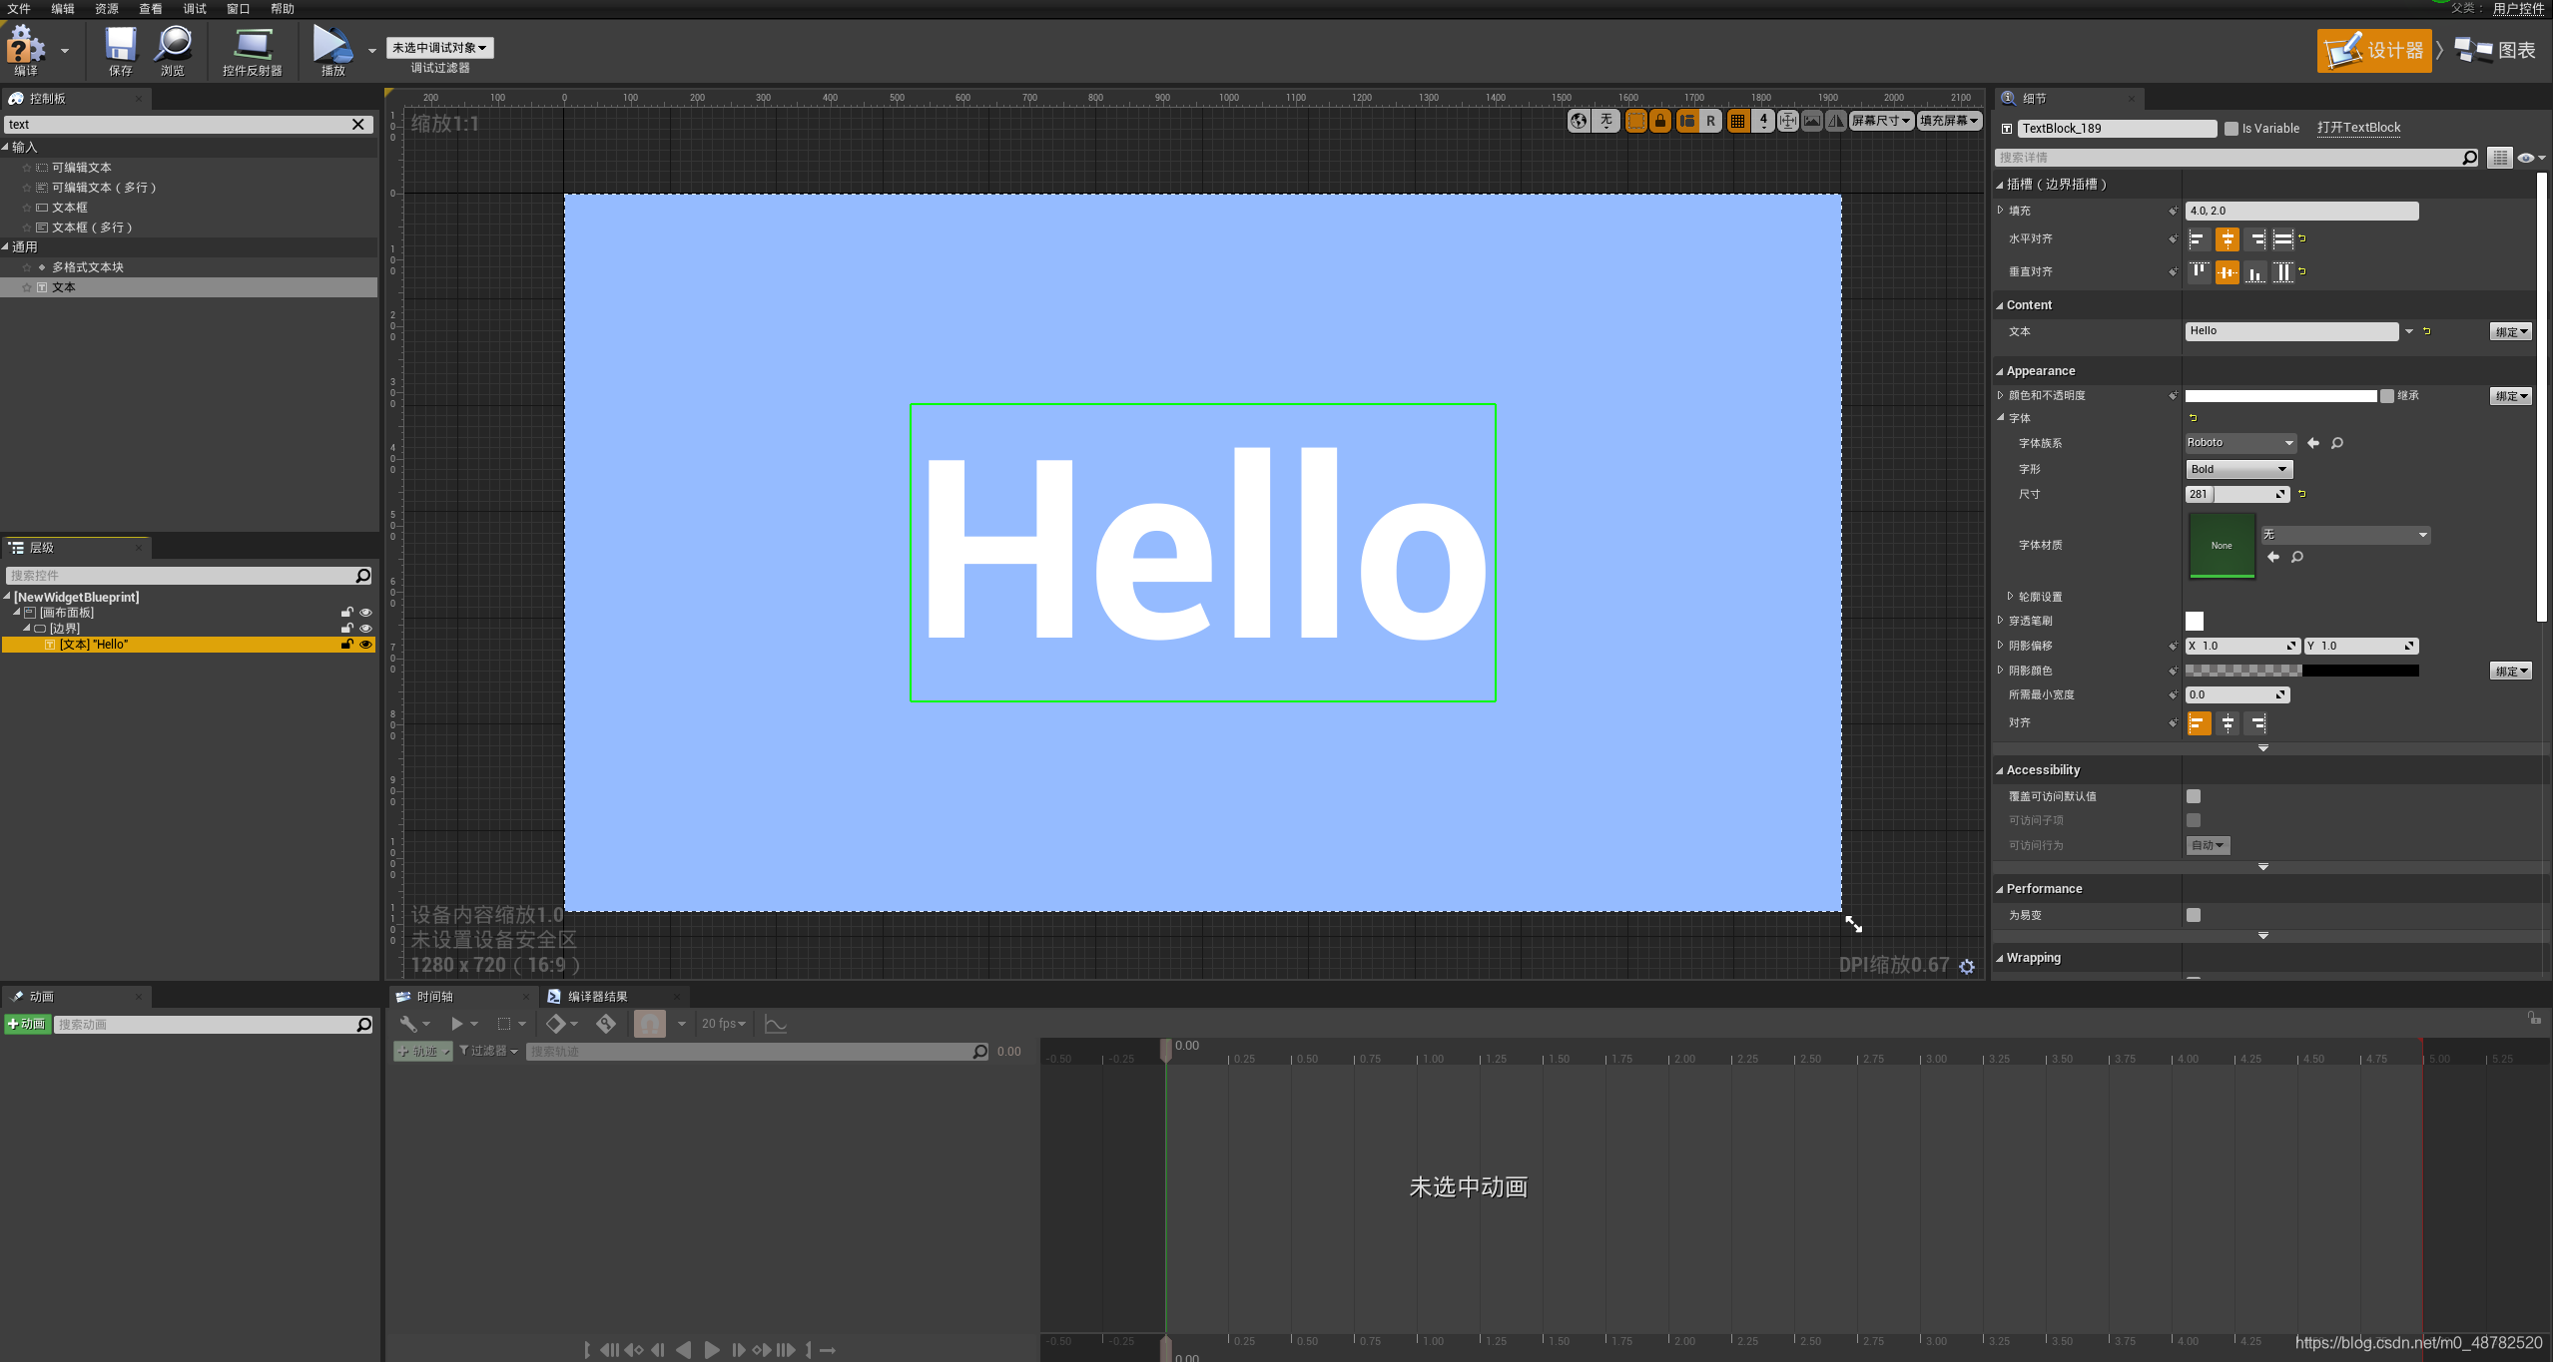Toggle visibility eye of 画布面板 row
This screenshot has width=2553, height=1362.
point(365,613)
